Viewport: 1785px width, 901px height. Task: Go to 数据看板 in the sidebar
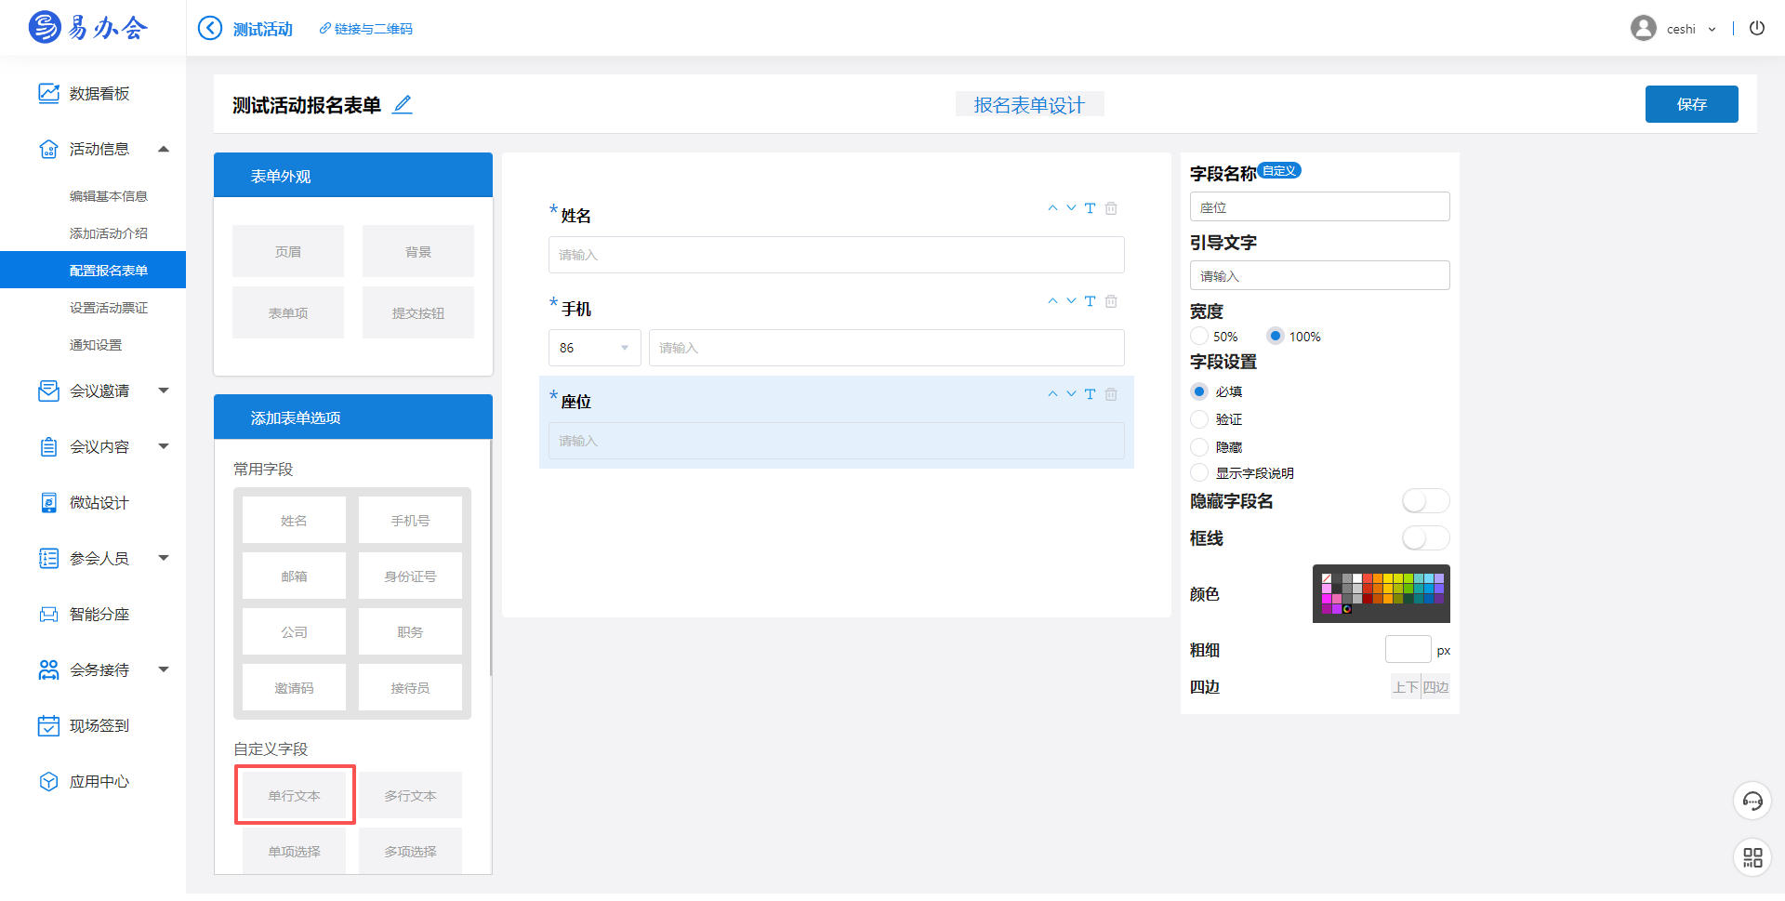tap(99, 94)
